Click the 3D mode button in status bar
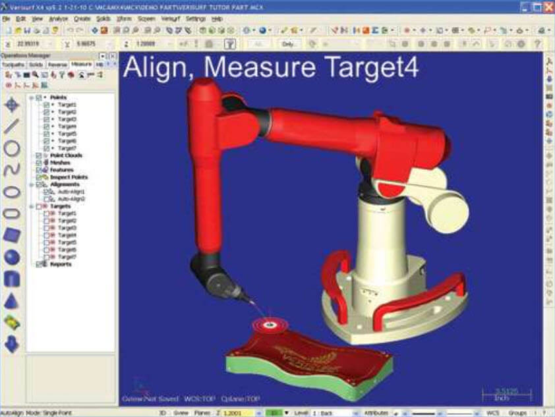Screen dimensions: 555x417 tap(162, 413)
